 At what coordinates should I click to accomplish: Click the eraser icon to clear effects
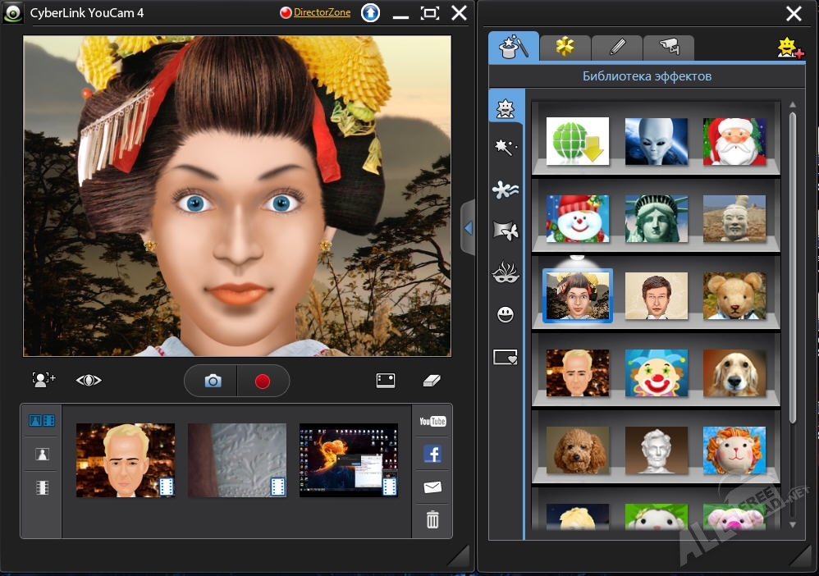(432, 380)
